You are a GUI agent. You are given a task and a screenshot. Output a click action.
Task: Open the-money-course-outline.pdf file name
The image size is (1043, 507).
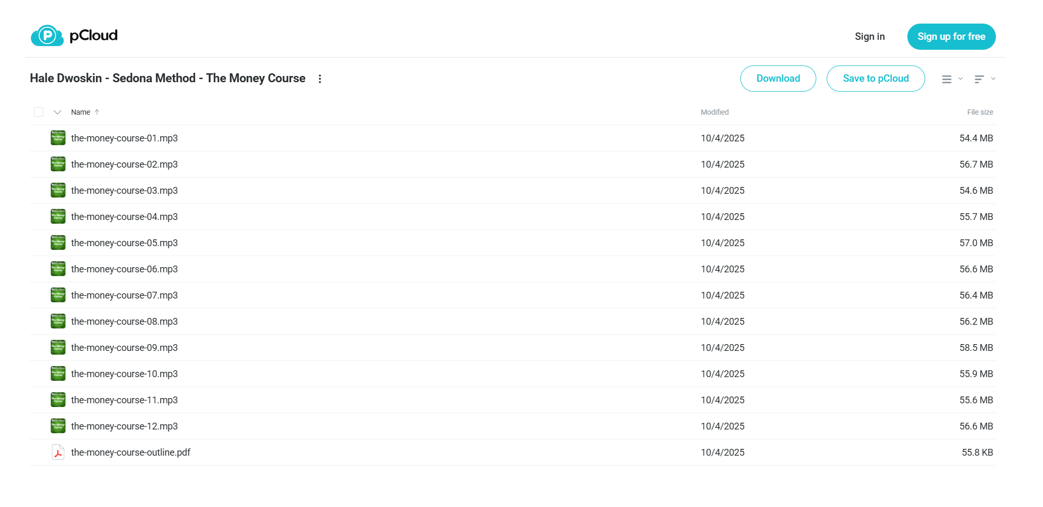131,453
